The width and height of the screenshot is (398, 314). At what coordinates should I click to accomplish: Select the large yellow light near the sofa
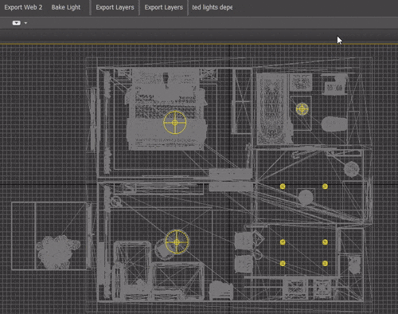(177, 242)
